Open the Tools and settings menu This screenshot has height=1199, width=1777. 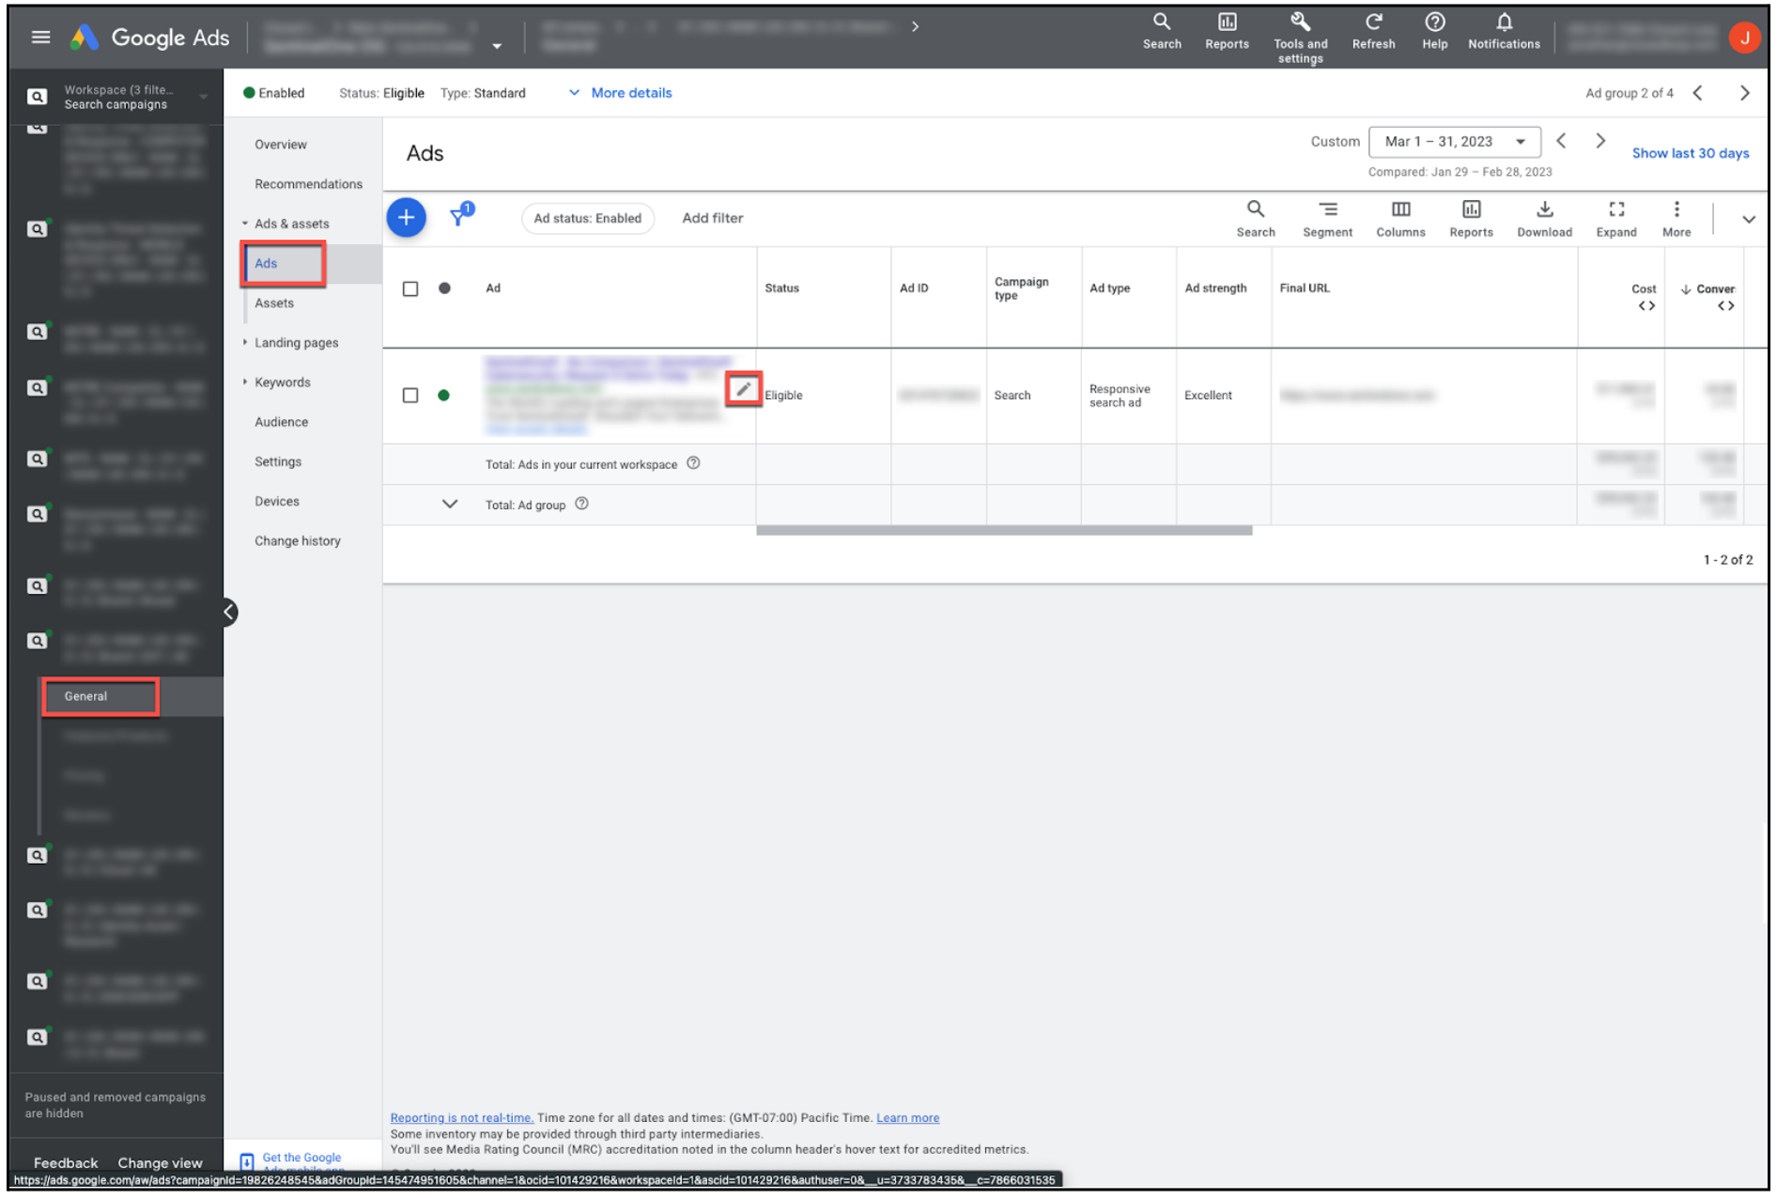1300,33
